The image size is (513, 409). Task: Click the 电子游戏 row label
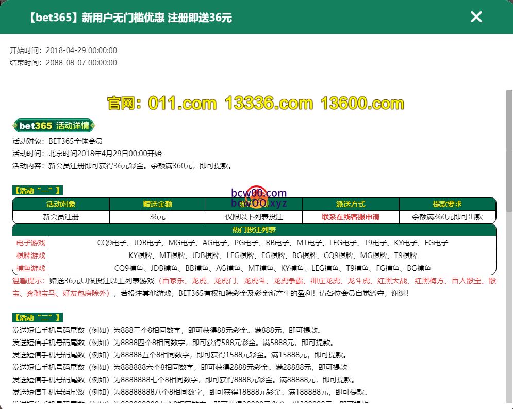(x=31, y=243)
